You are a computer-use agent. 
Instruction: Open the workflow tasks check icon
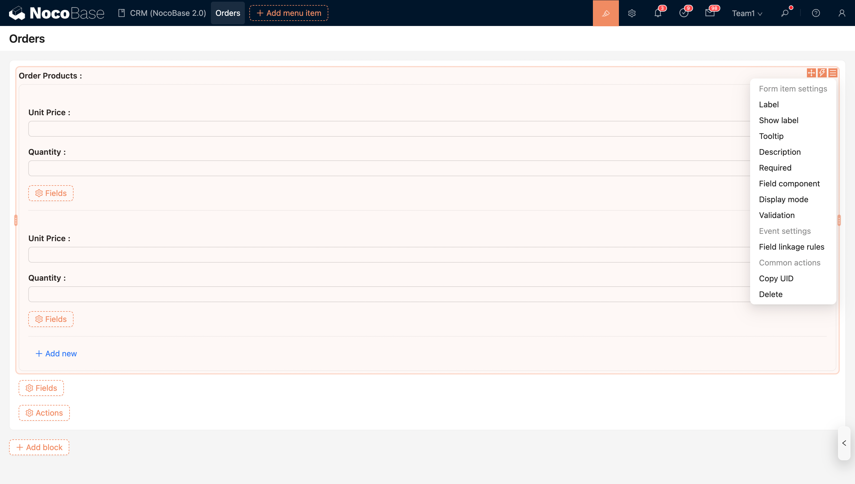click(684, 13)
